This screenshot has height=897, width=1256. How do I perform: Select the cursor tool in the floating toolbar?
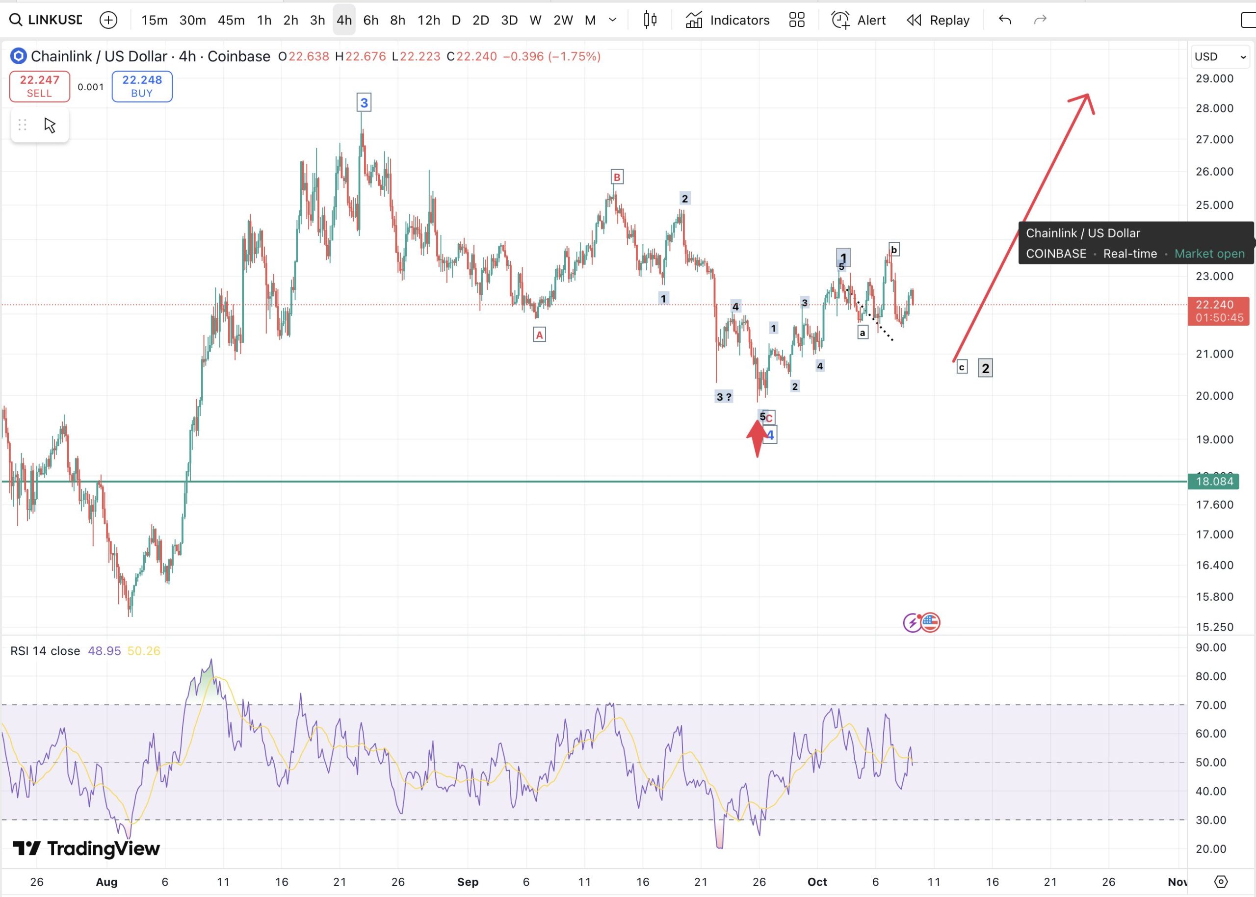click(x=50, y=125)
